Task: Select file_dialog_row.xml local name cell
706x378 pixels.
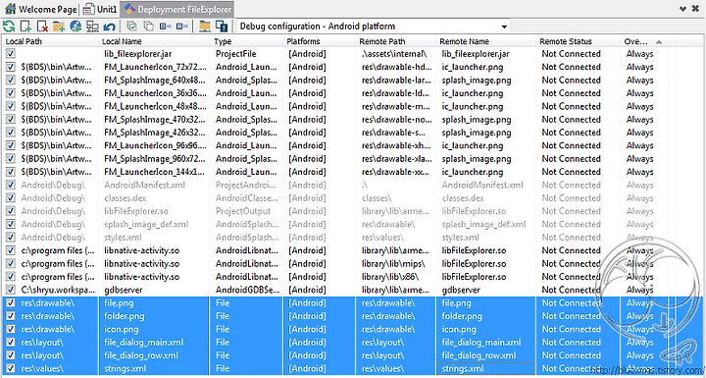Action: click(141, 355)
